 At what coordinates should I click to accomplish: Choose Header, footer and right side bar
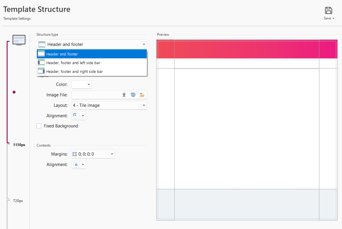click(x=92, y=71)
